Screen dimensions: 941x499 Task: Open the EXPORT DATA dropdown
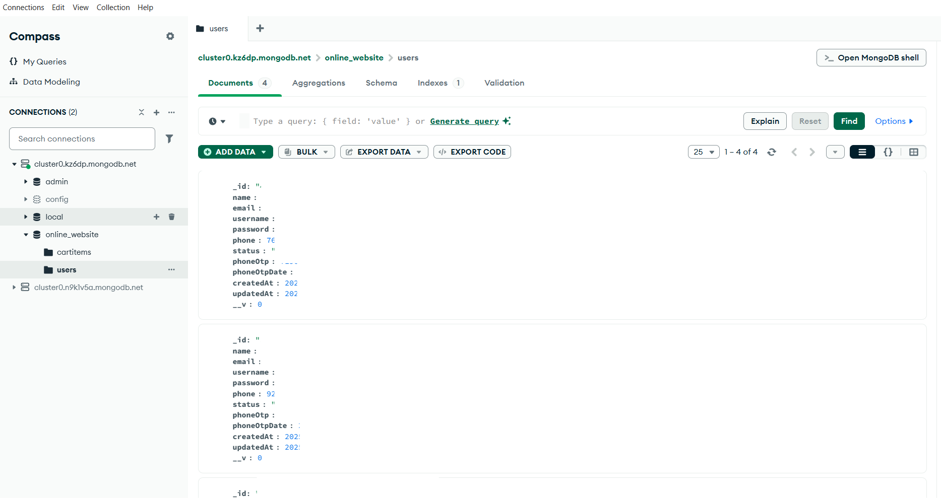(384, 152)
